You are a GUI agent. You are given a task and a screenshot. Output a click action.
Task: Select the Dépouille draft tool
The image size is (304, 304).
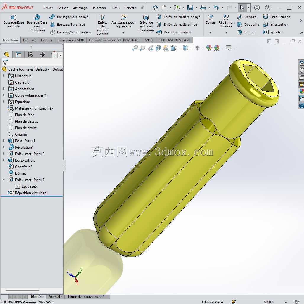click(x=248, y=25)
